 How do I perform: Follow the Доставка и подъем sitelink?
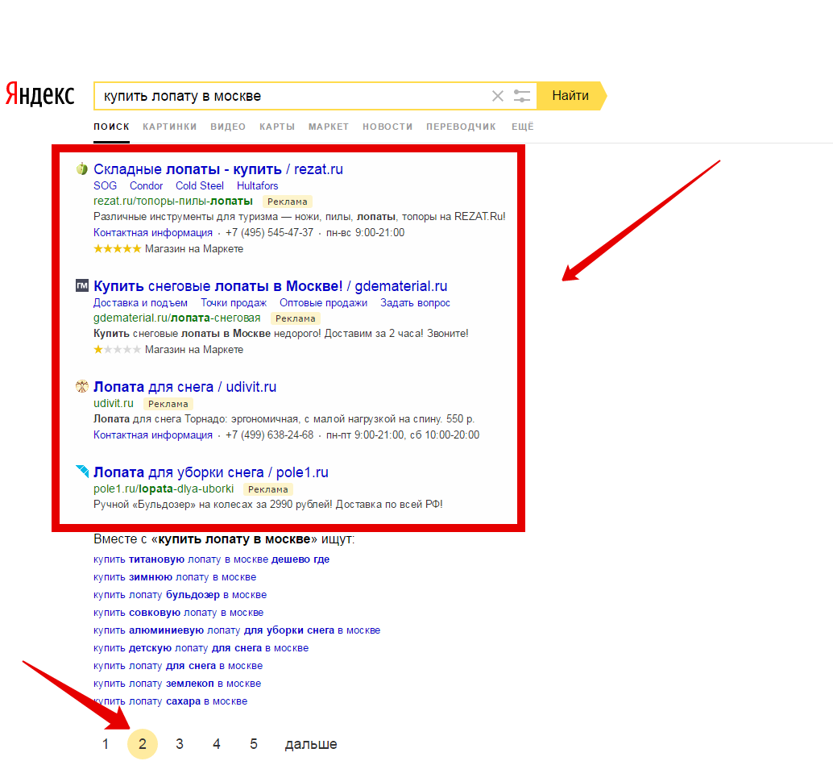click(140, 303)
